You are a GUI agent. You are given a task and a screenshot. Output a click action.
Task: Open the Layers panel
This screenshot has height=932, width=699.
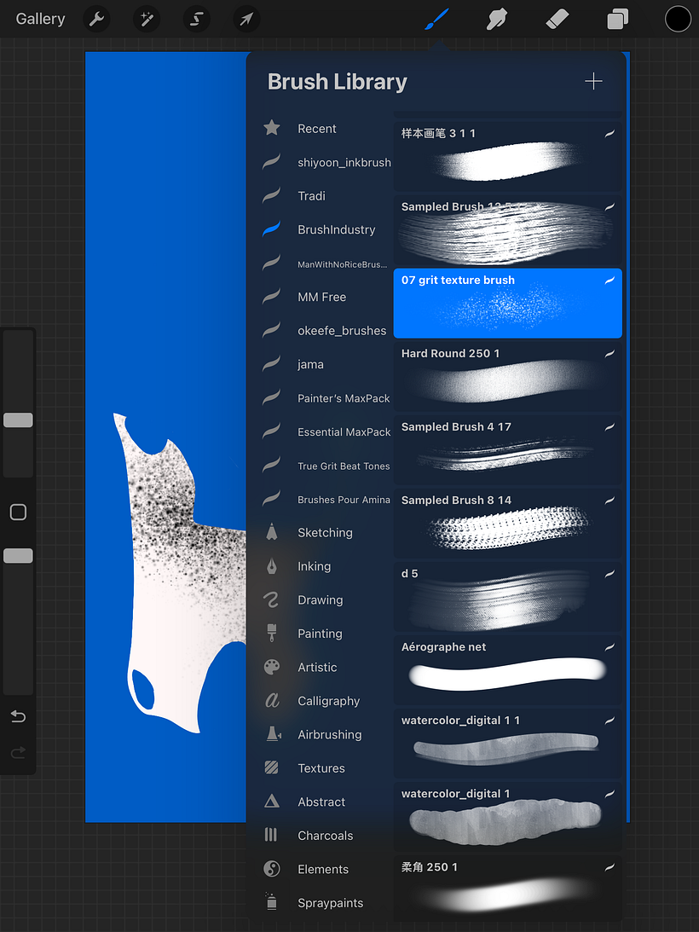pyautogui.click(x=617, y=20)
